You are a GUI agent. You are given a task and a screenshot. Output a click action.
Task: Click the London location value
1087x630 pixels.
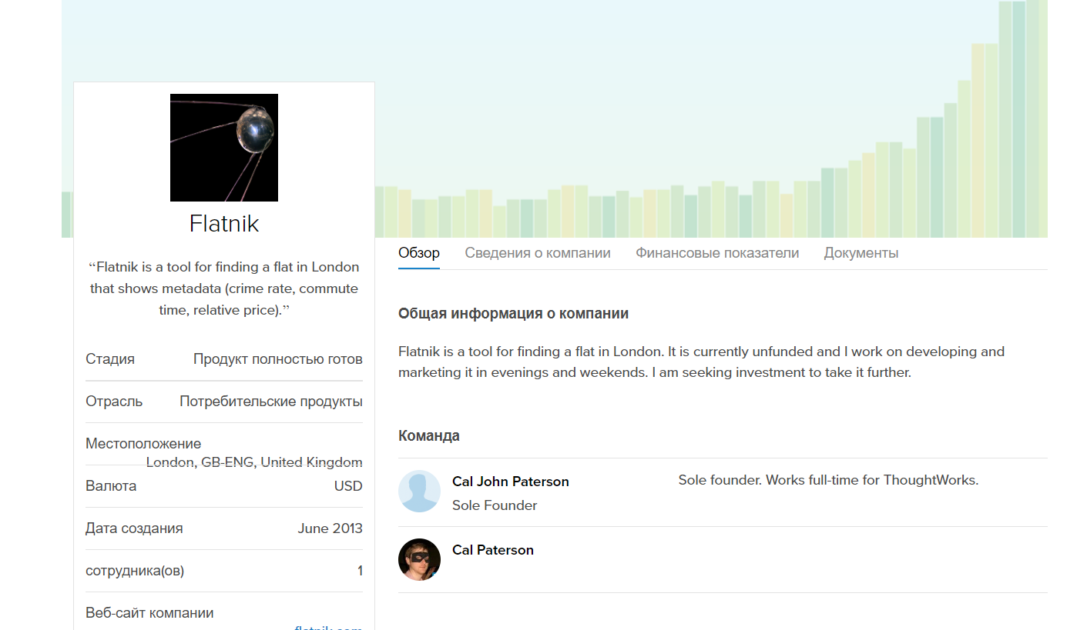click(254, 462)
